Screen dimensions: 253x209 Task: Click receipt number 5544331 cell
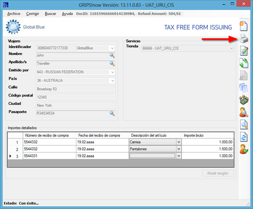(x=50, y=156)
